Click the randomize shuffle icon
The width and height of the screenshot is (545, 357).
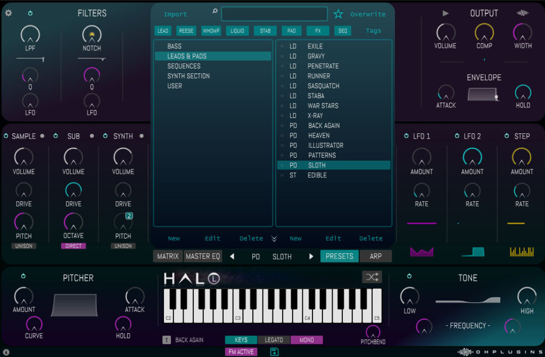pyautogui.click(x=372, y=277)
